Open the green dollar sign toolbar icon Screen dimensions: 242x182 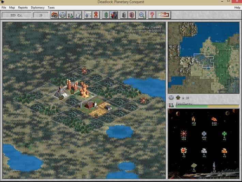coord(106,15)
